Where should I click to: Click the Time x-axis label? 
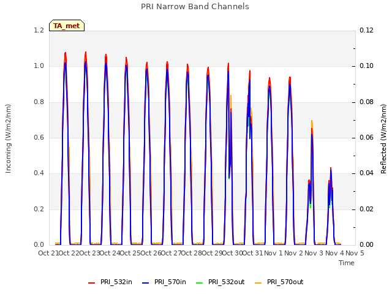click(x=347, y=263)
